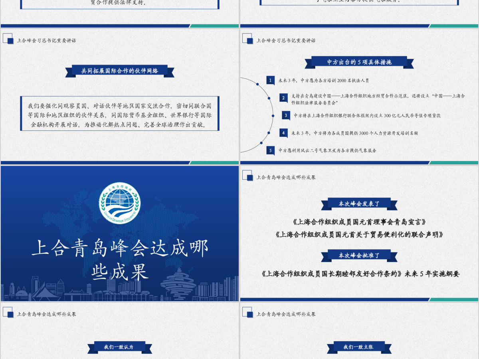This screenshot has height=359, width=479.
Task: Click square header icon on 我们一致主张 slide
Action: coord(248,313)
